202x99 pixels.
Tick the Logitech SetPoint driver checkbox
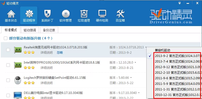pyautogui.click(x=8, y=80)
